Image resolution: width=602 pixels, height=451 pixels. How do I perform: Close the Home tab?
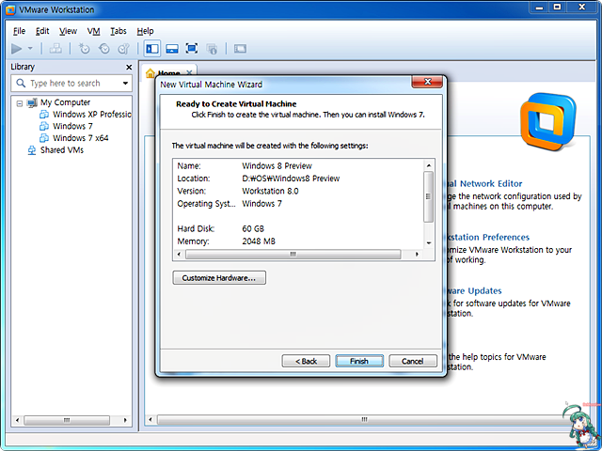189,72
